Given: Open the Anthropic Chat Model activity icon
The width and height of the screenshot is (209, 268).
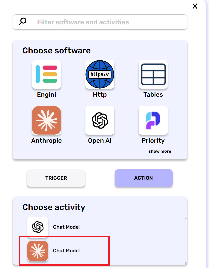Looking at the screenshot, I should 38,251.
